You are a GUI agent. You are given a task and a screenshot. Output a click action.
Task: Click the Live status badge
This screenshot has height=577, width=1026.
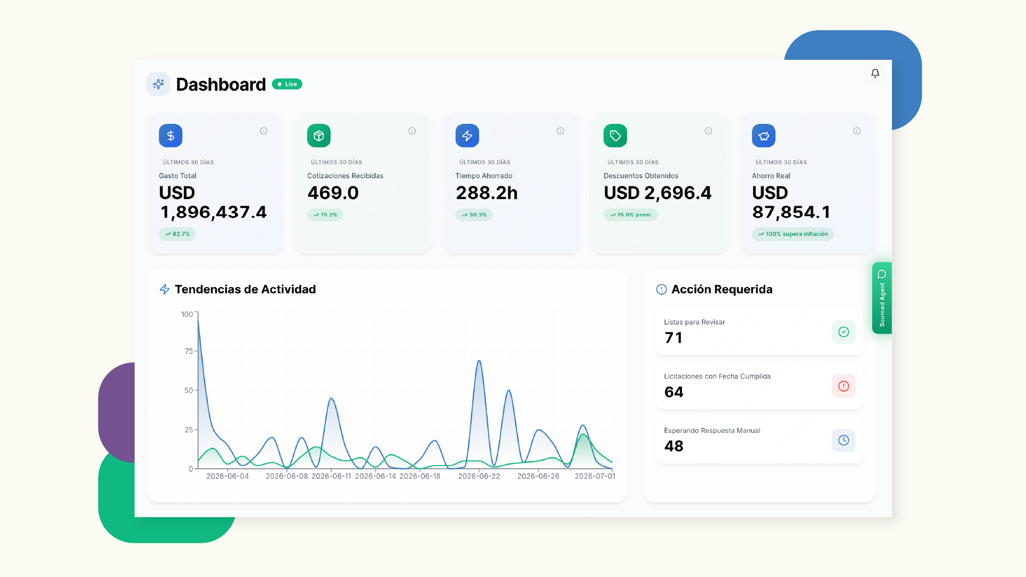287,84
